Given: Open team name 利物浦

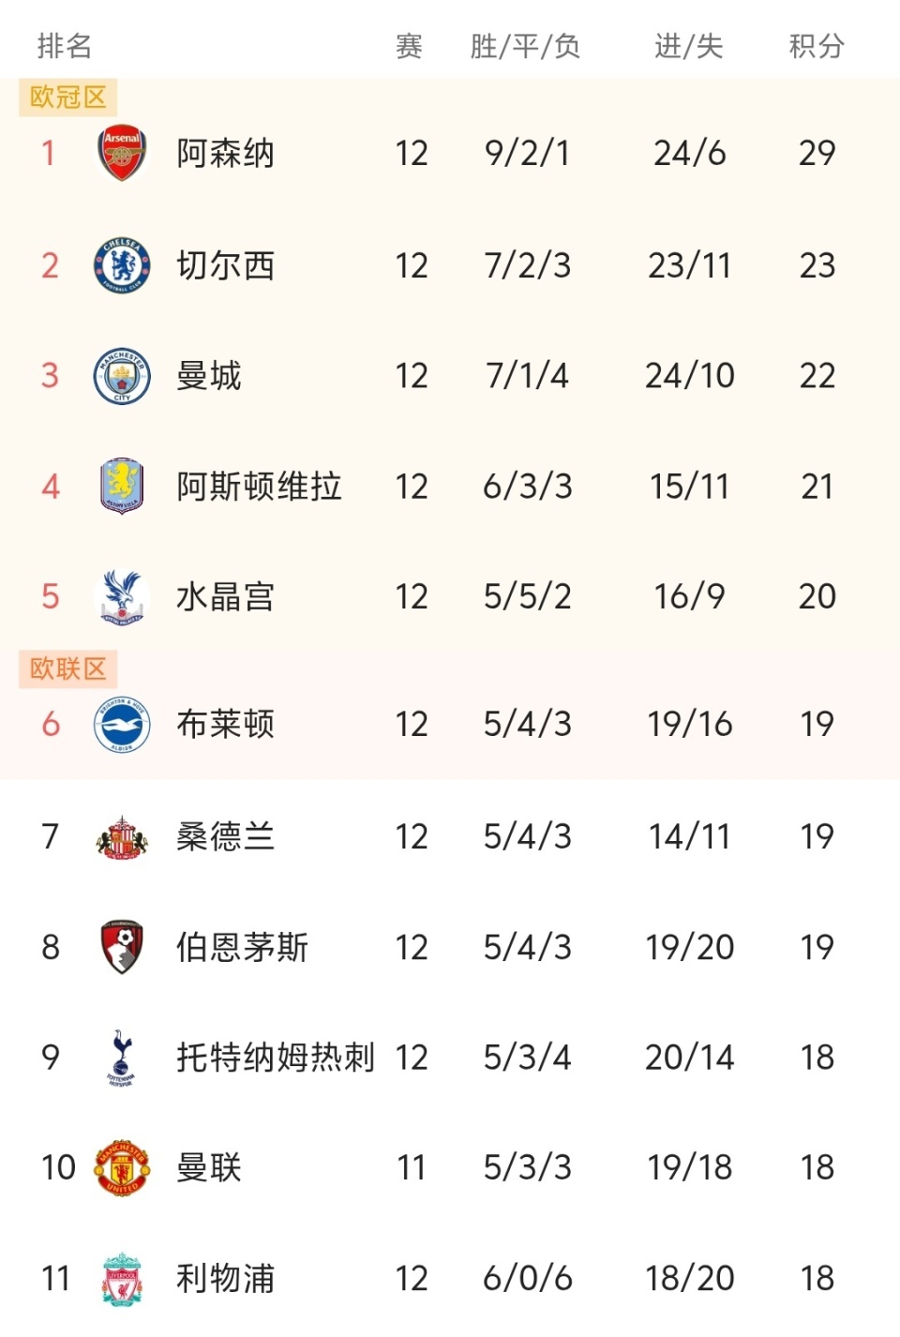Looking at the screenshot, I should tap(225, 1279).
